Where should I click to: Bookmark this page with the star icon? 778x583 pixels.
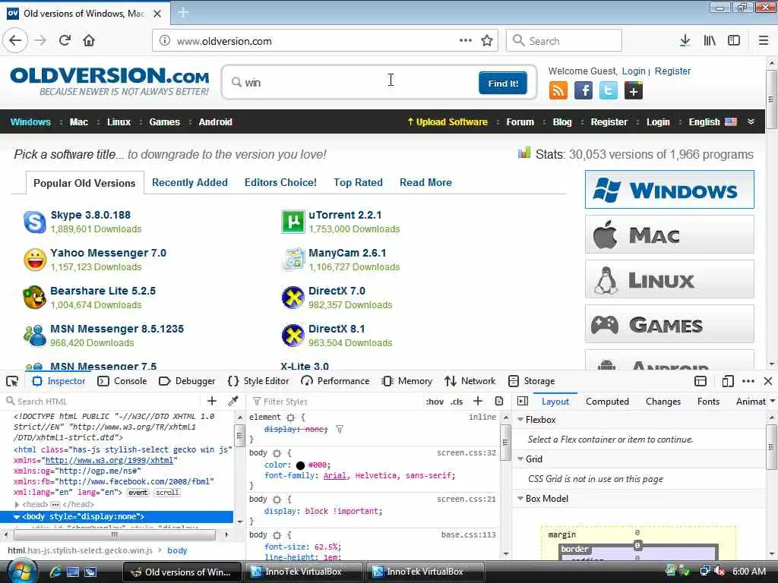(487, 41)
